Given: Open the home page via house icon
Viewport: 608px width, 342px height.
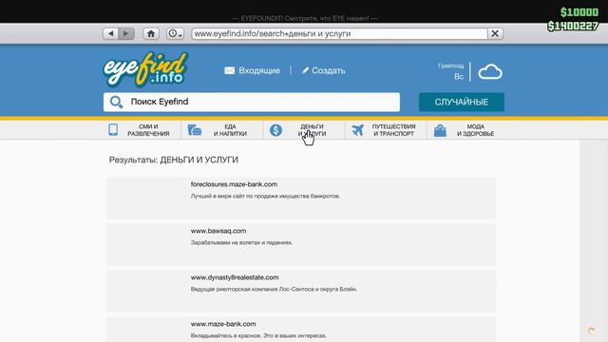Looking at the screenshot, I should (151, 34).
